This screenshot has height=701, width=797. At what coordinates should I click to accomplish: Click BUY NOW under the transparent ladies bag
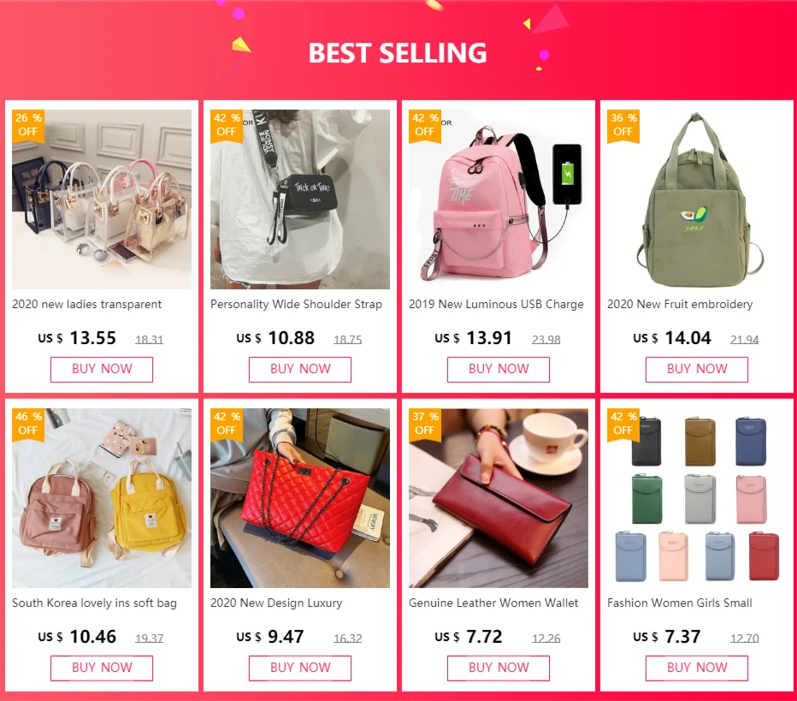[102, 369]
